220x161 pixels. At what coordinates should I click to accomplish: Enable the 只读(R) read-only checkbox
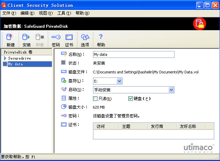(x=95, y=99)
